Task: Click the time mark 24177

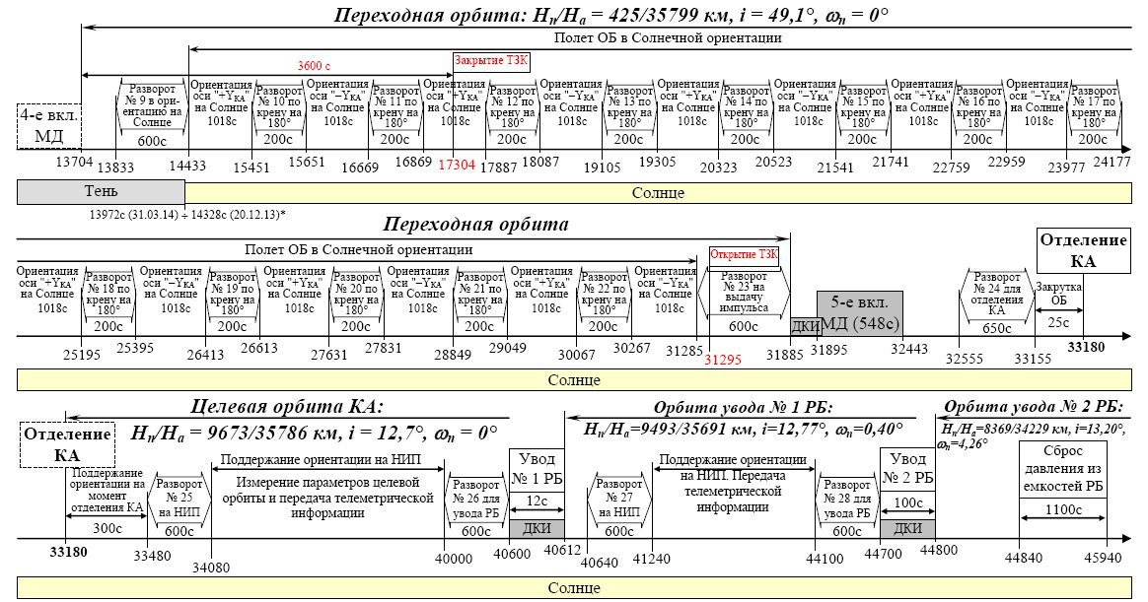Action: pos(1112,162)
